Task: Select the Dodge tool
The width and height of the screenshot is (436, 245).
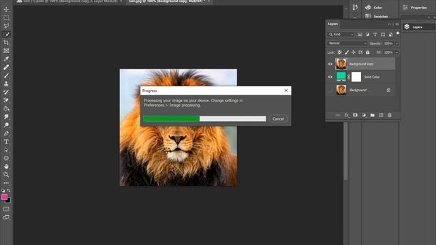Action: click(x=6, y=125)
